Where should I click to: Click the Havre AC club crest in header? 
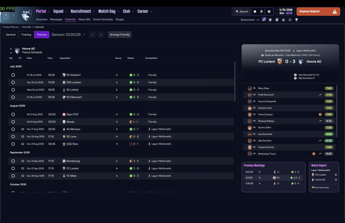pyautogui.click(x=26, y=15)
